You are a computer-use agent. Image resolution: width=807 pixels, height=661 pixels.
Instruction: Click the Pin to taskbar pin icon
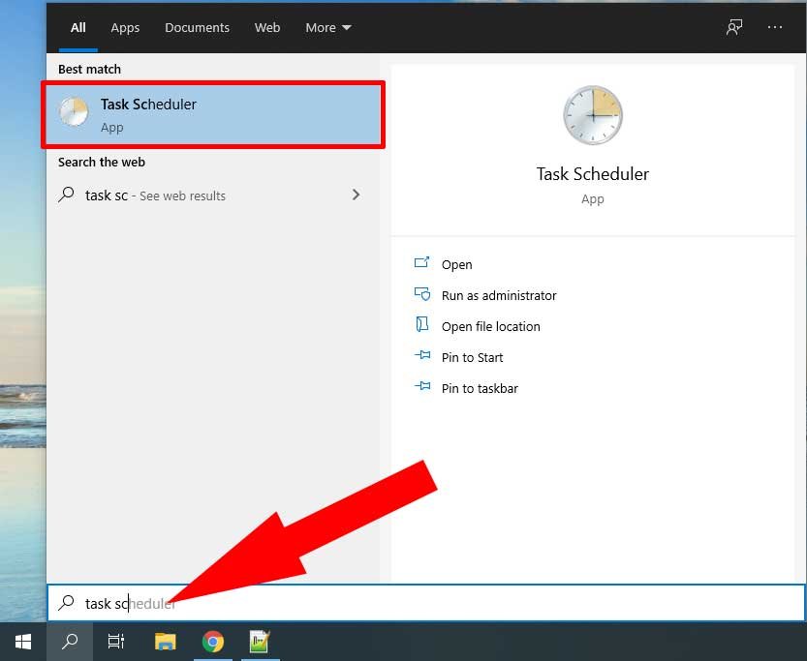[x=422, y=386]
